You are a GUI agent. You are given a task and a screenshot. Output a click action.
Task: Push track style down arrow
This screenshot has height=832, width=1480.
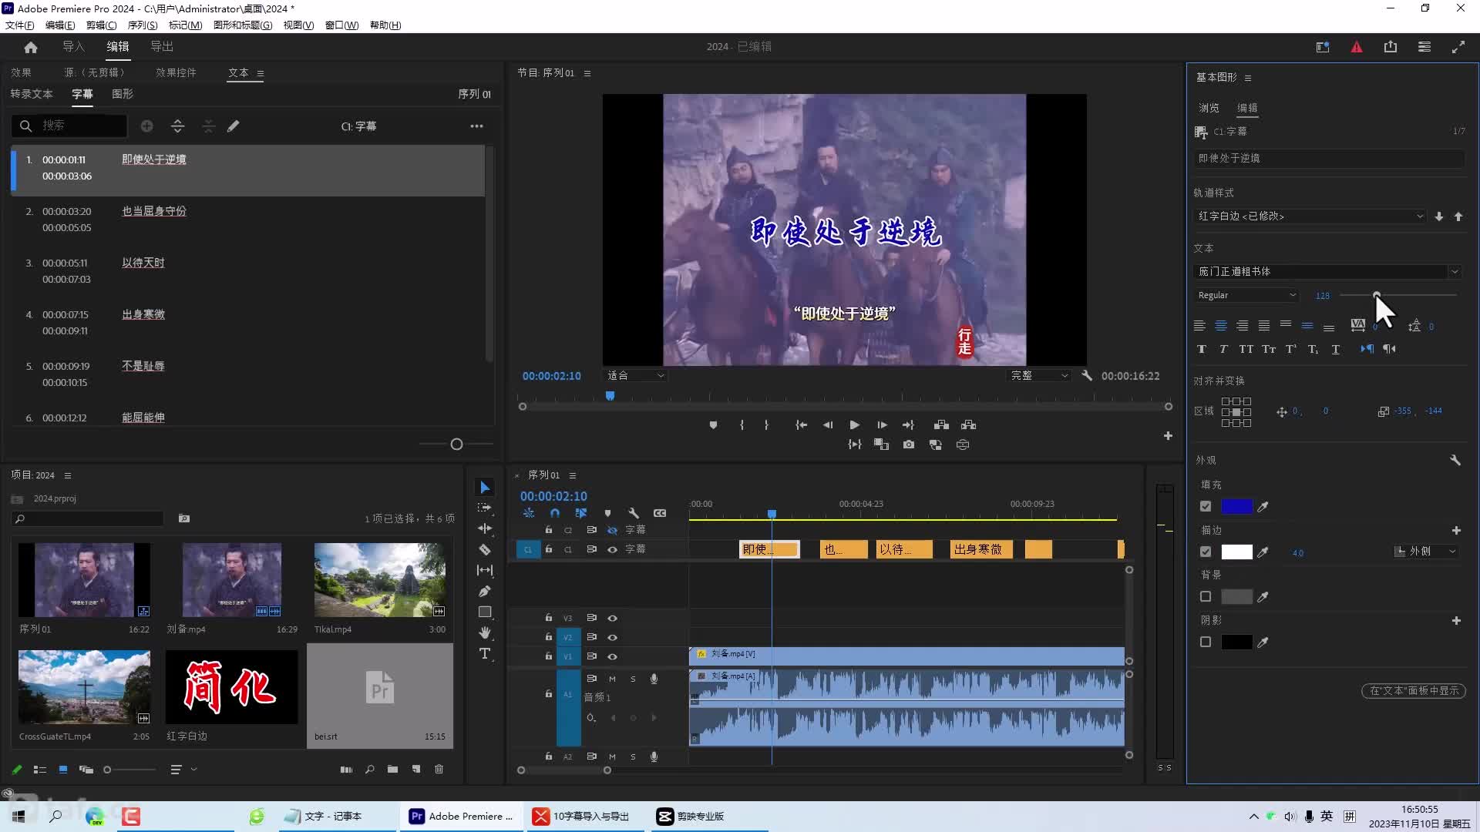[x=1439, y=216]
